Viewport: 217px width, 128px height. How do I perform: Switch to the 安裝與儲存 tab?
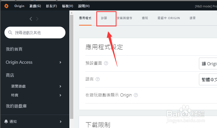pos(125,18)
